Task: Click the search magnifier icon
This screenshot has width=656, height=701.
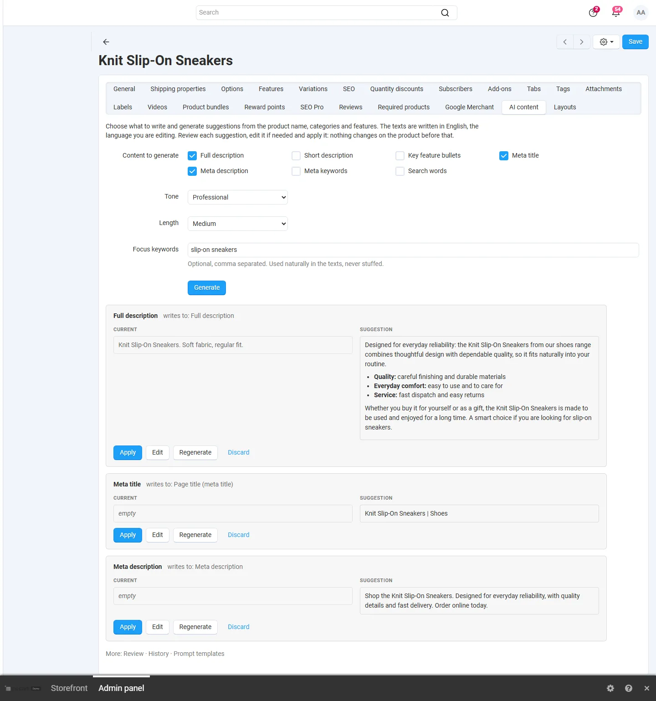Action: 445,13
